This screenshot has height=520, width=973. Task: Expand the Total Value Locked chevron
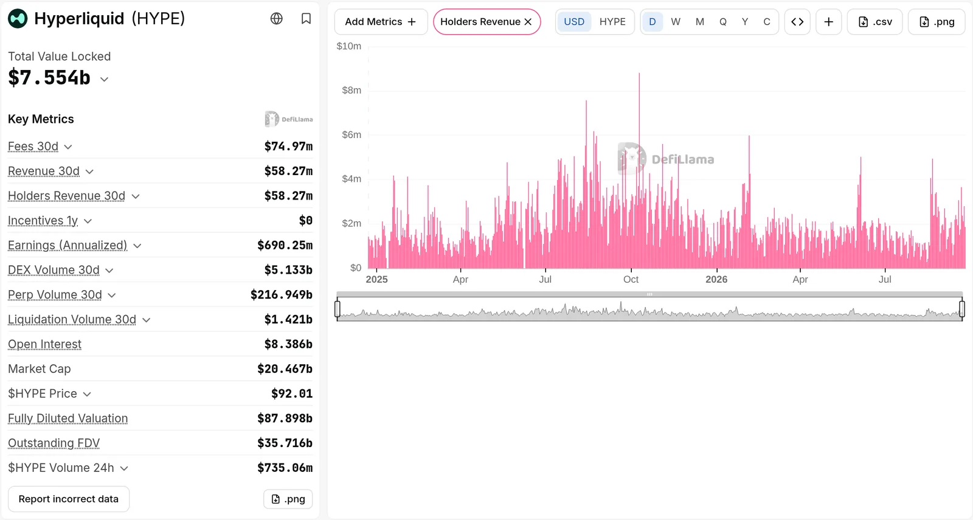coord(104,79)
